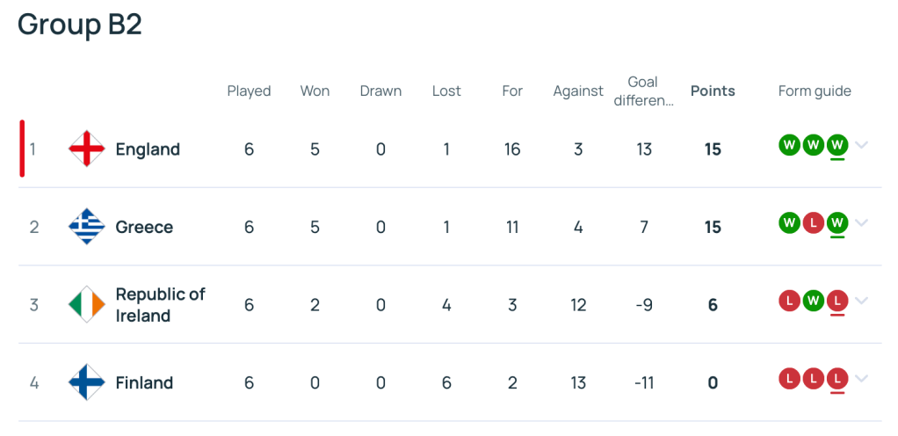Image resolution: width=898 pixels, height=436 pixels.
Task: Expand England's form guide chevron
Action: click(x=861, y=145)
